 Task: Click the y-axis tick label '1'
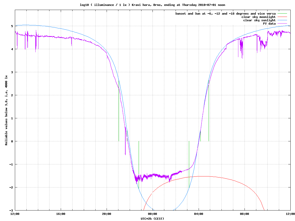[12, 118]
